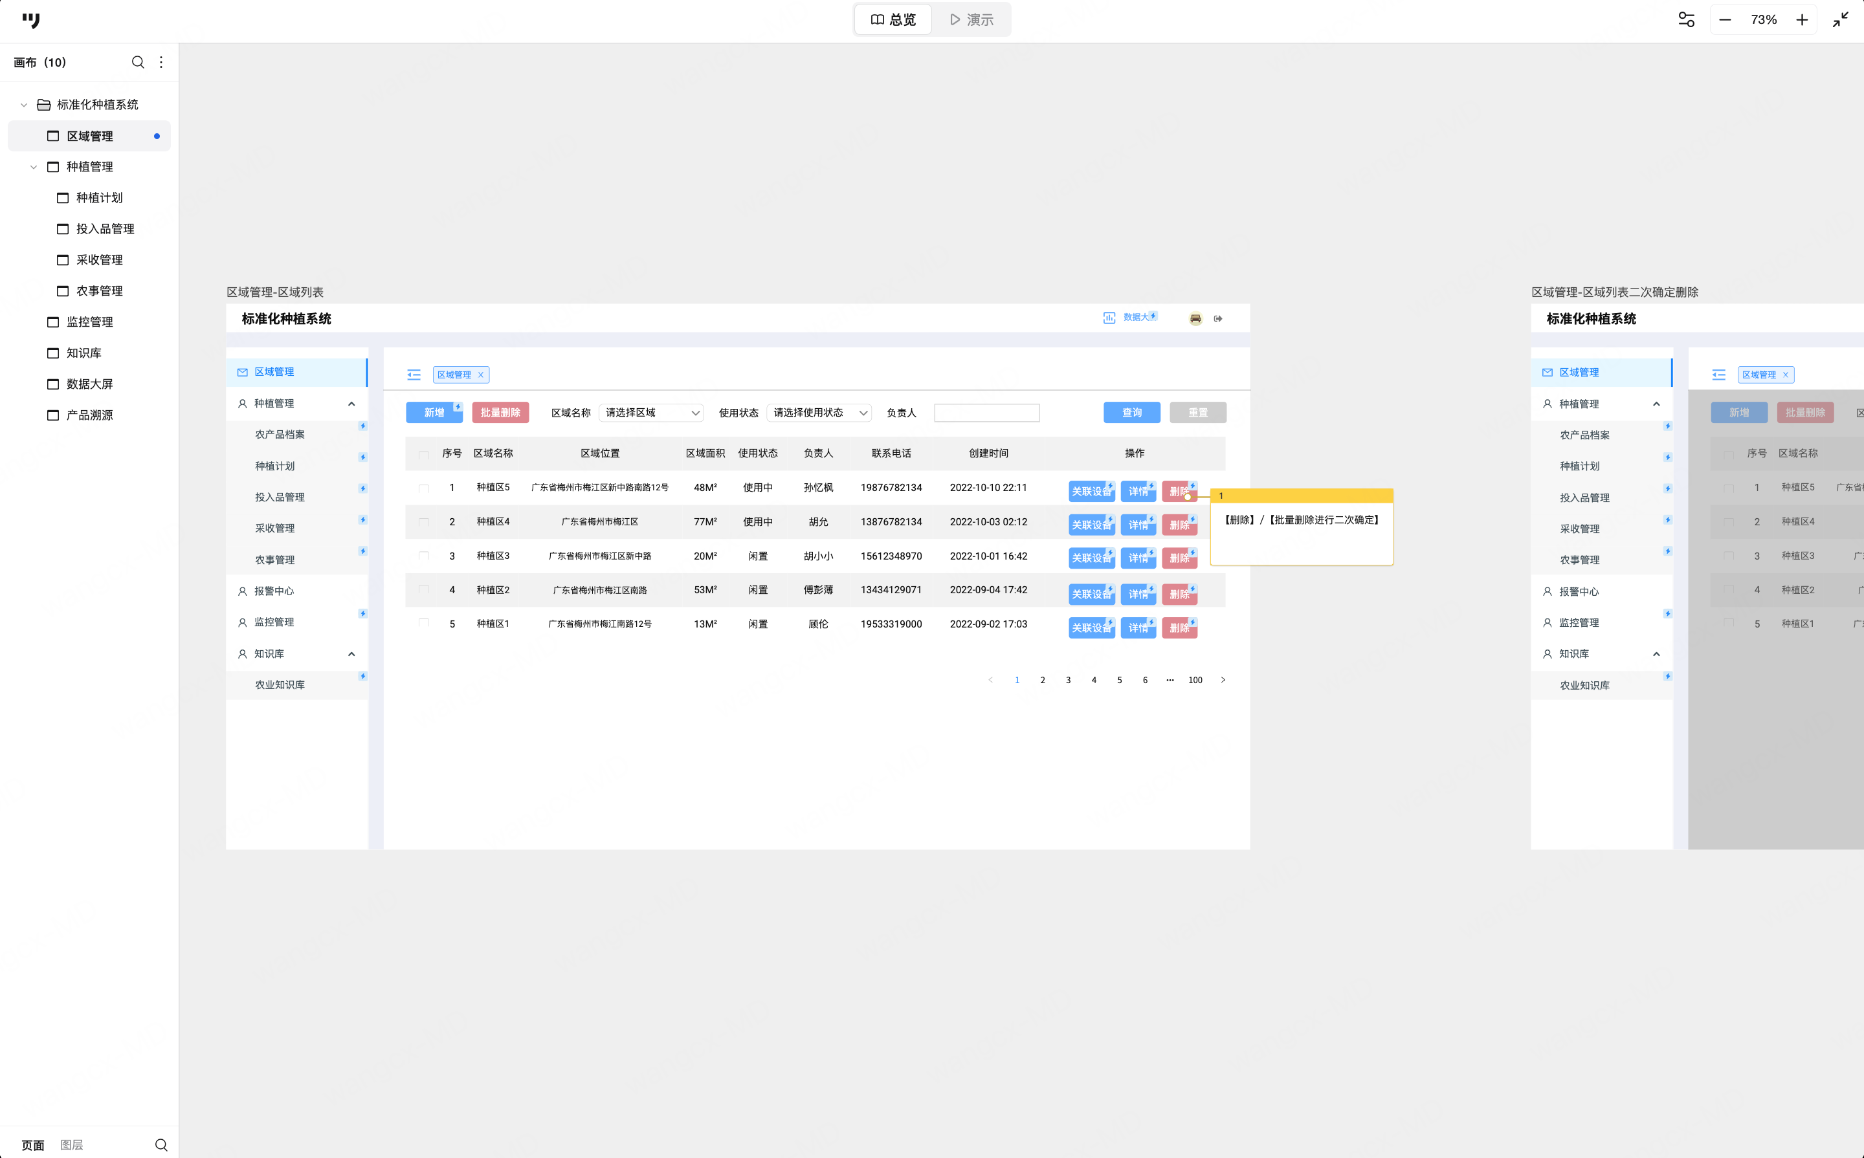Click the bottom-left layer search icon

(161, 1144)
